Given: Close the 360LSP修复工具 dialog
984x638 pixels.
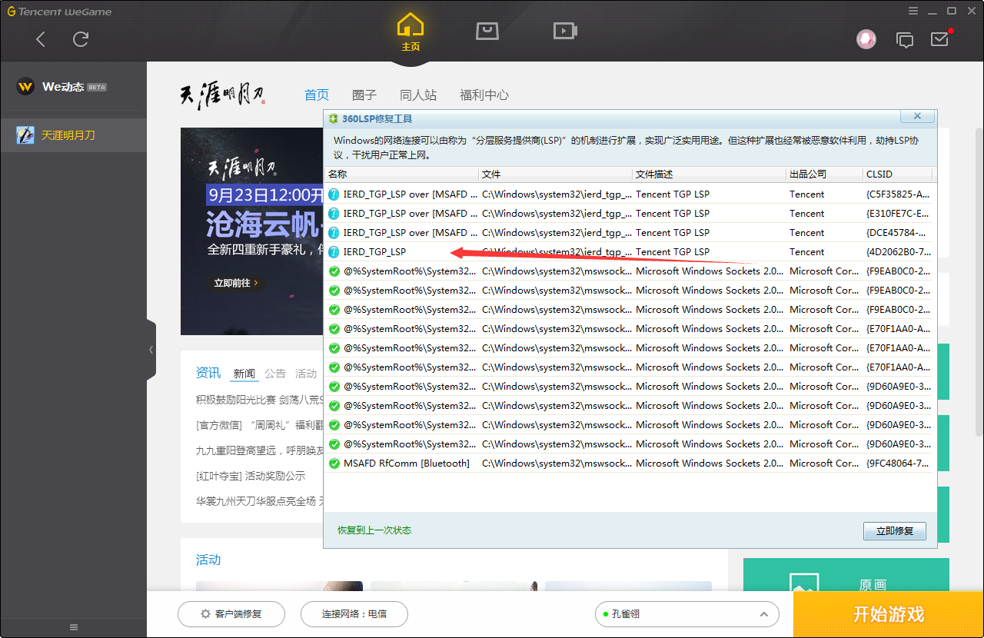Looking at the screenshot, I should (918, 117).
